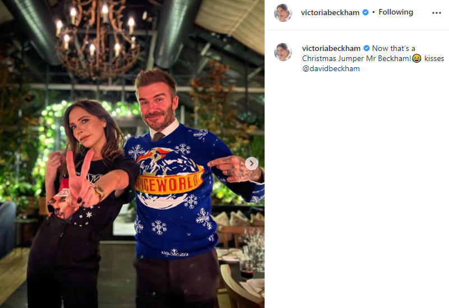The image size is (449, 308).
Task: Click the word 'kisses' in the caption
Action: [434, 58]
